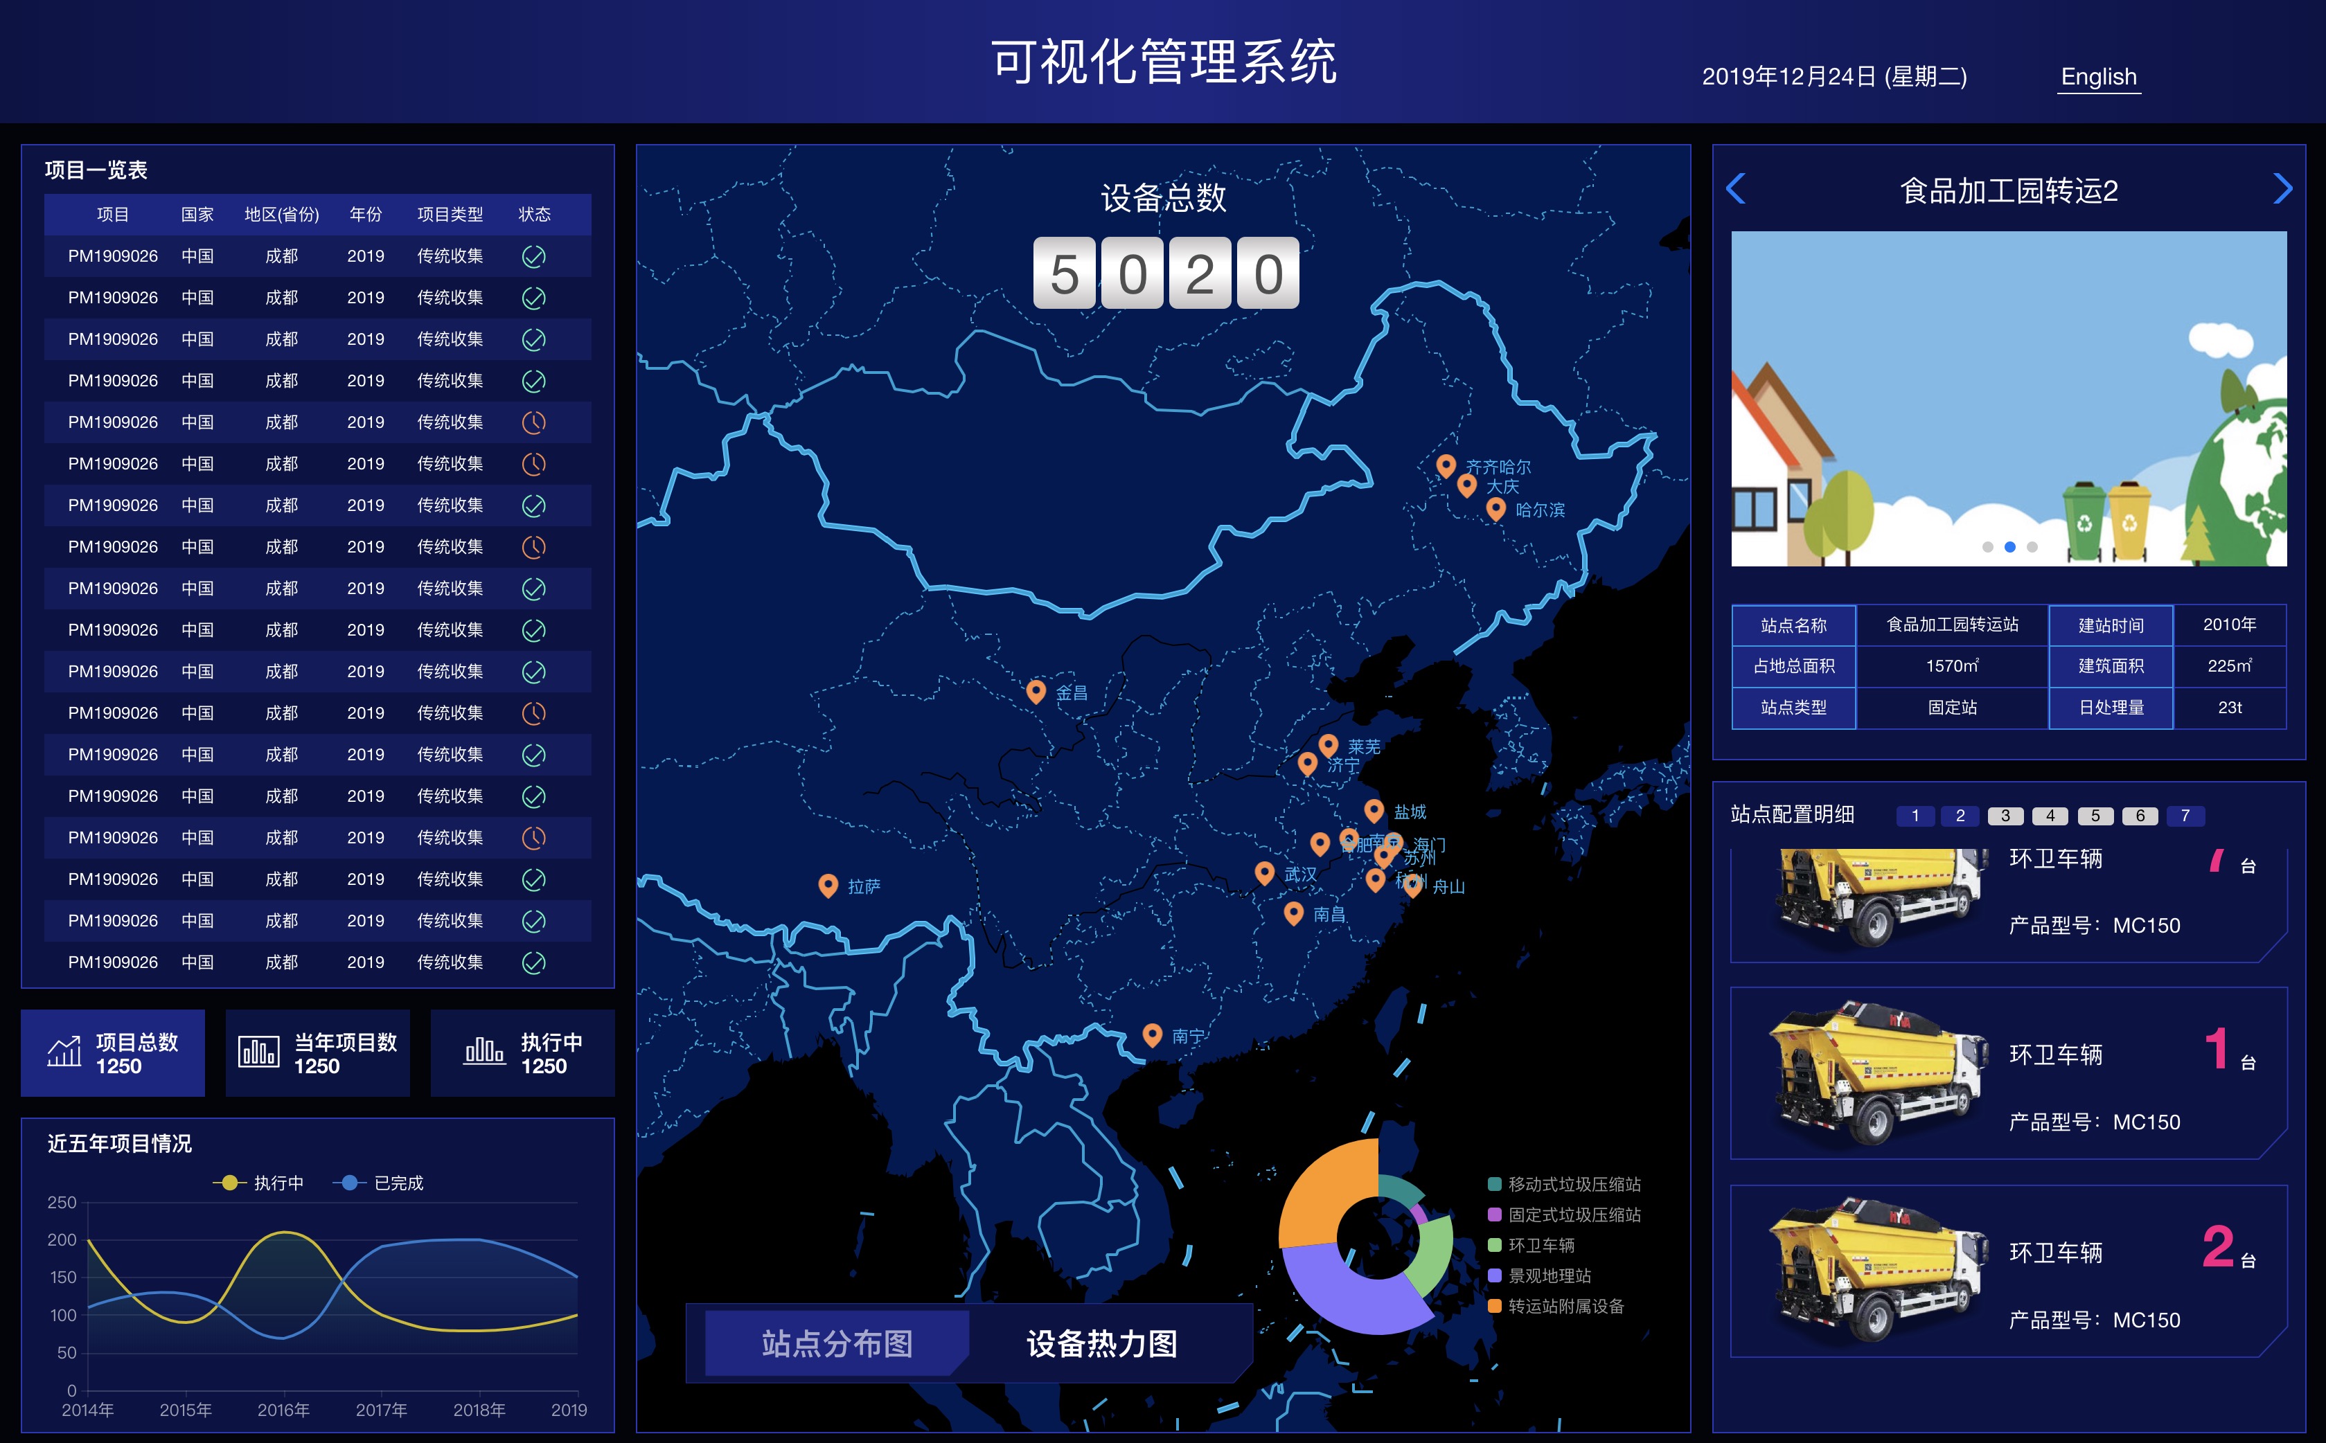Screen dimensions: 2326x1443
Task: Switch language via the English link
Action: coord(2098,76)
